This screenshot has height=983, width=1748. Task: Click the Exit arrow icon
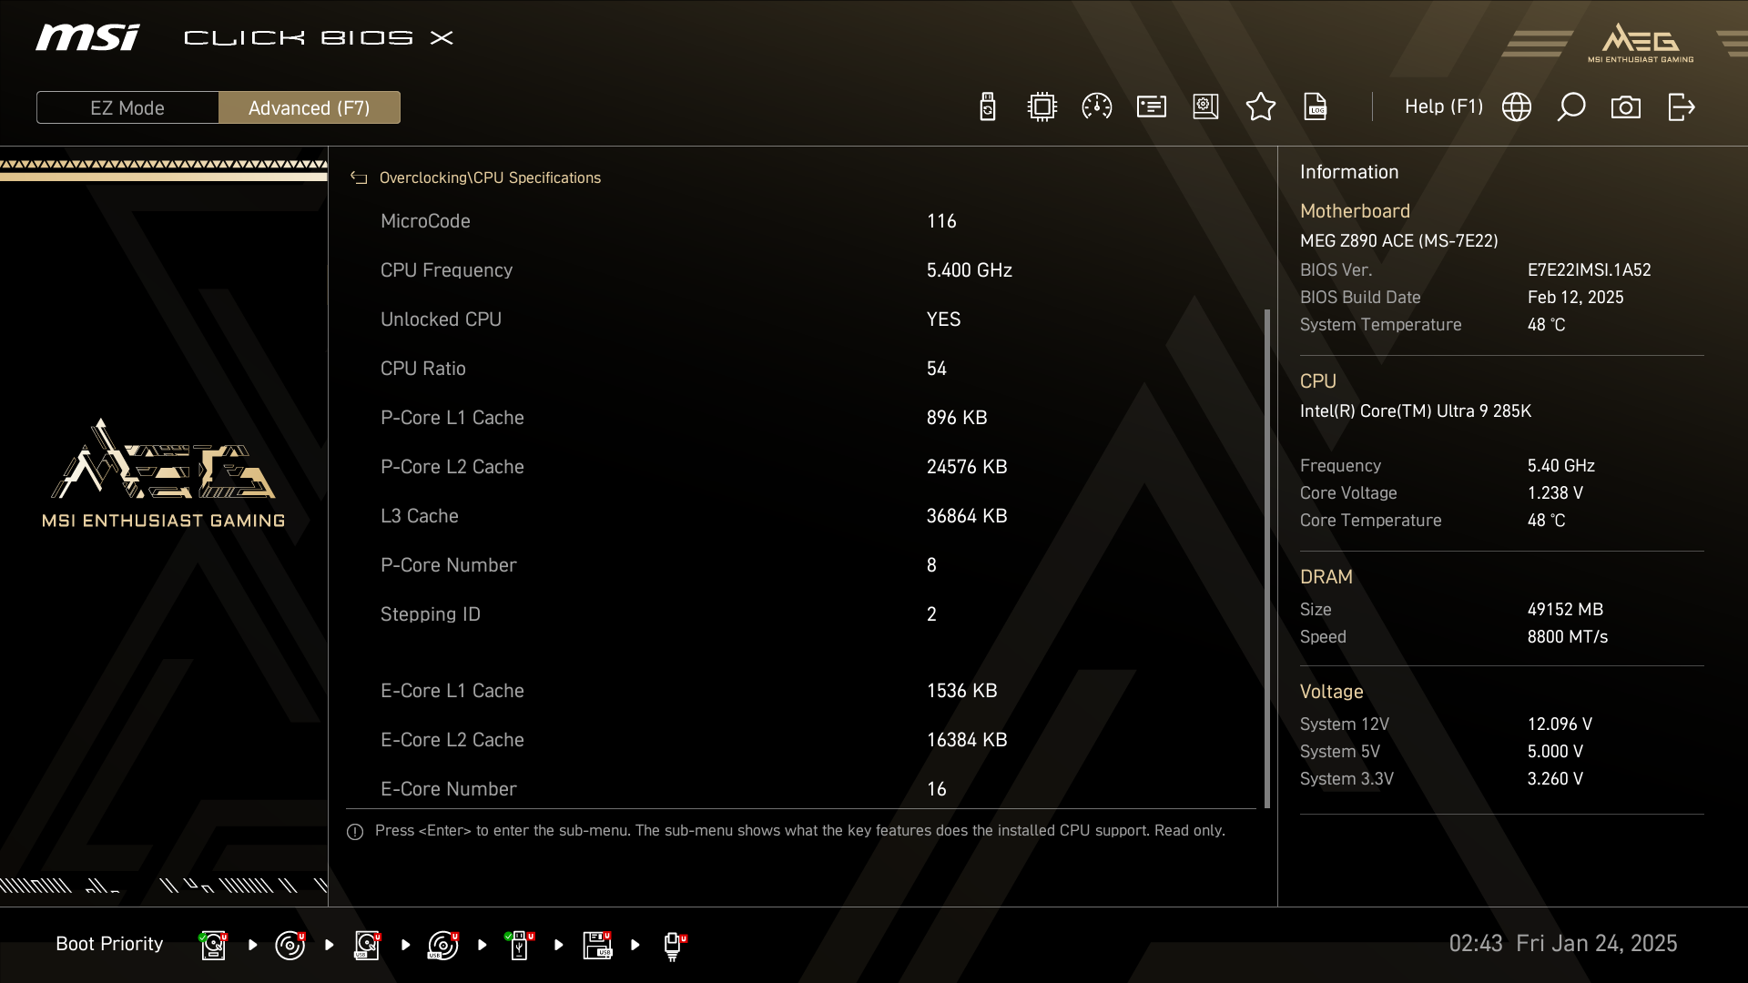[x=1682, y=106]
